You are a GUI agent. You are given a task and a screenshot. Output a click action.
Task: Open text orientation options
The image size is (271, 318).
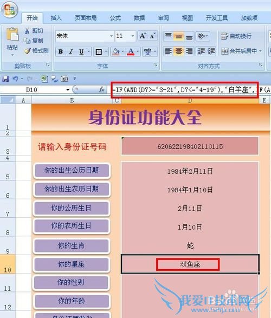point(203,36)
